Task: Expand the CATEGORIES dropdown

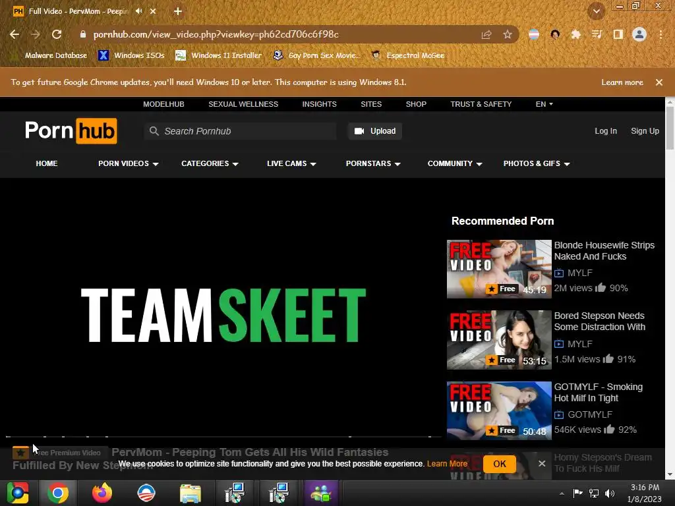Action: tap(210, 163)
